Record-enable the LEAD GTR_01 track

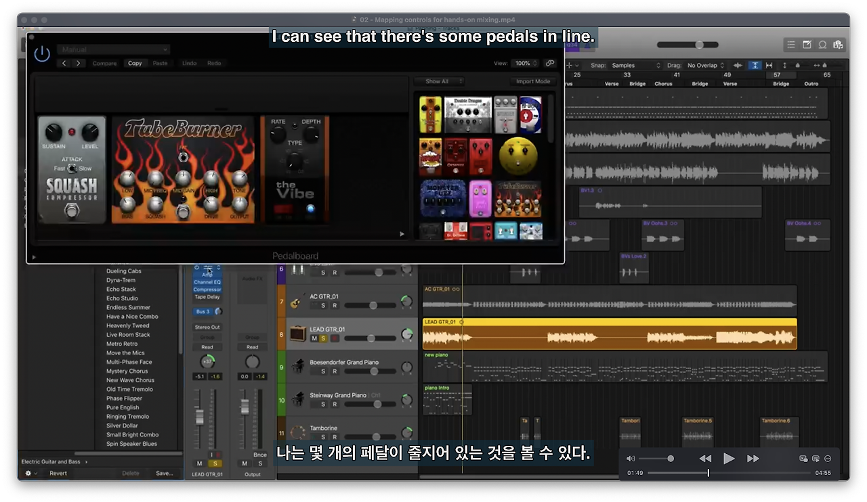pos(335,338)
